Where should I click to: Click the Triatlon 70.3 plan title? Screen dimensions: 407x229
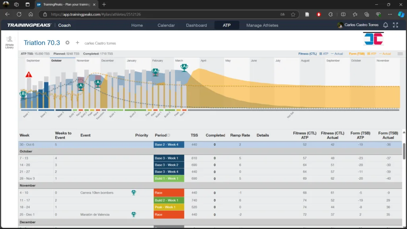[x=42, y=43]
